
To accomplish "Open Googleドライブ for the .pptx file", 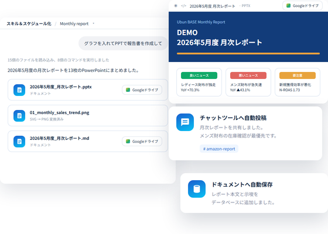I will pyautogui.click(x=142, y=90).
